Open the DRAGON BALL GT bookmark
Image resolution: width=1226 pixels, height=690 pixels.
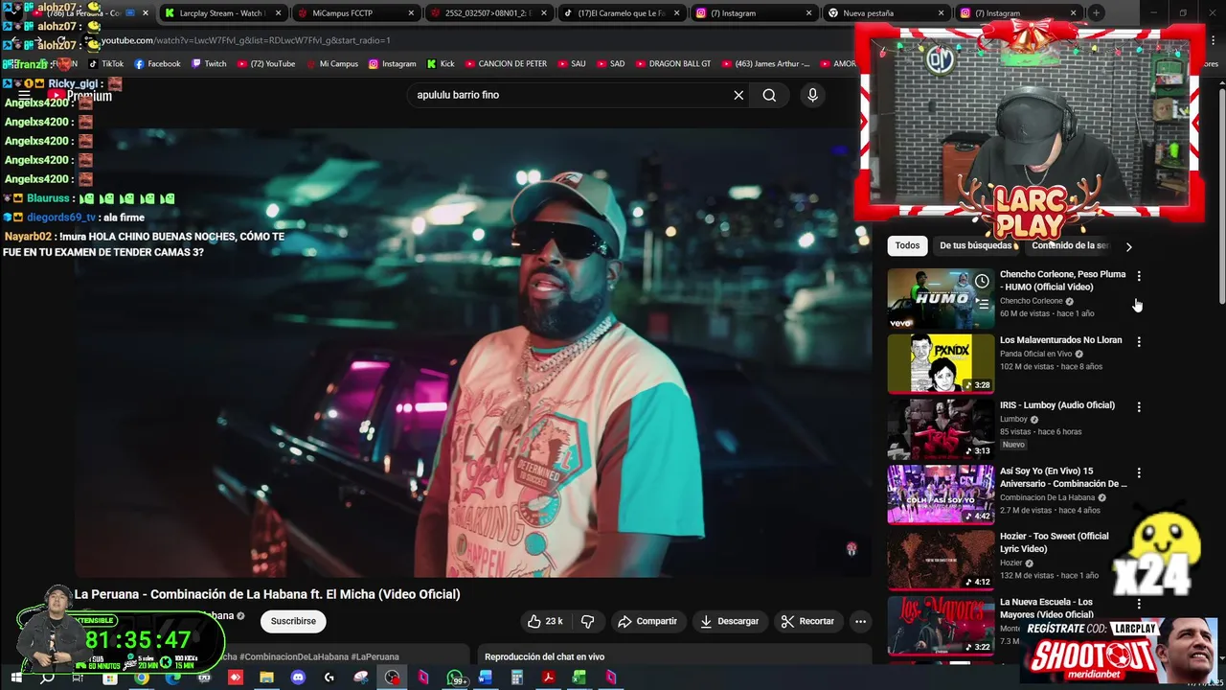[x=671, y=64]
